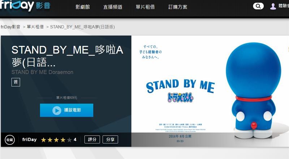
Task: Click the movie title STAND_BY_ME_哆啦A夢
Action: tap(67, 56)
